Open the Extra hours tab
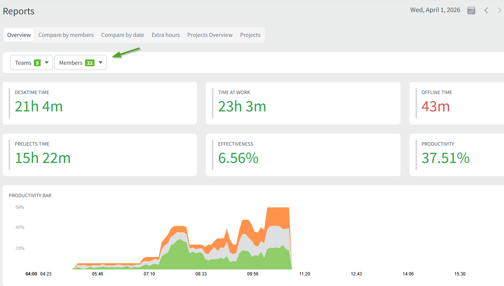 click(166, 35)
